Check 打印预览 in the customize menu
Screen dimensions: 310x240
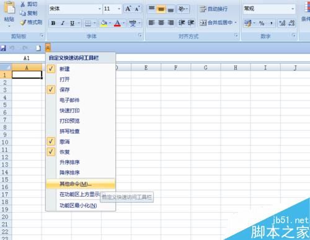click(x=80, y=121)
